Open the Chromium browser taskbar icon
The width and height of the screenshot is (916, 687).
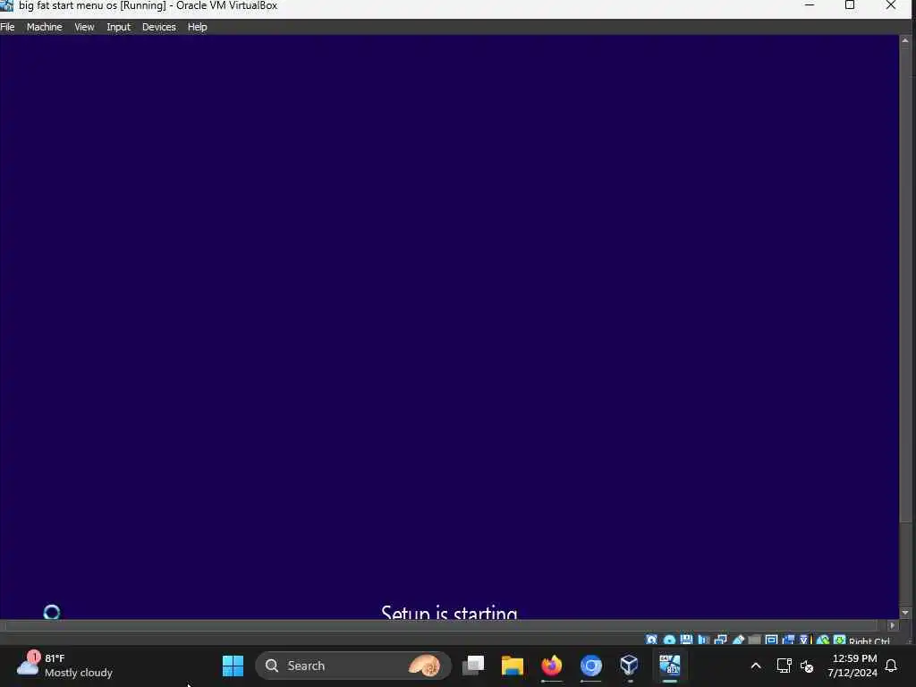590,666
